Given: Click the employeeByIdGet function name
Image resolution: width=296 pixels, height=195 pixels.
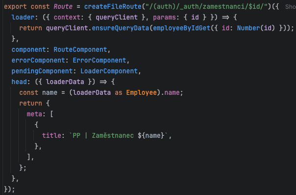Looking at the screenshot, I should pos(182,28).
